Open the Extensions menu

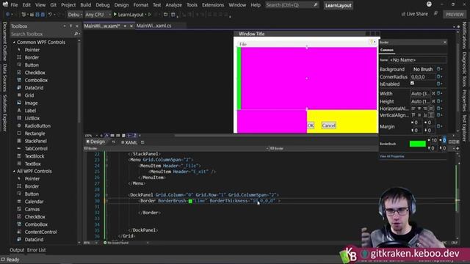213,5
